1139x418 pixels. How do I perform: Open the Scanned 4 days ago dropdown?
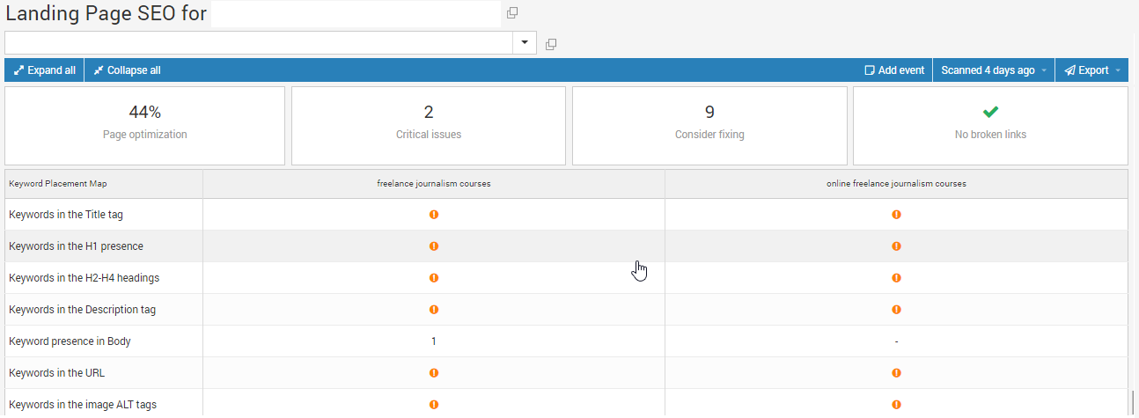coord(994,70)
